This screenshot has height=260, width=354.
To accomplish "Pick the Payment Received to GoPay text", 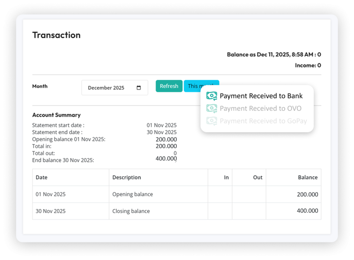I will click(263, 121).
